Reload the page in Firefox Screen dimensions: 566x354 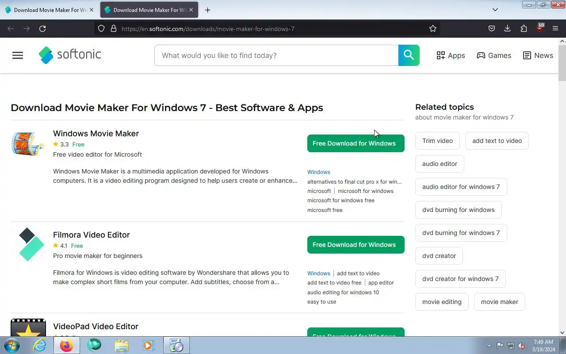42,29
